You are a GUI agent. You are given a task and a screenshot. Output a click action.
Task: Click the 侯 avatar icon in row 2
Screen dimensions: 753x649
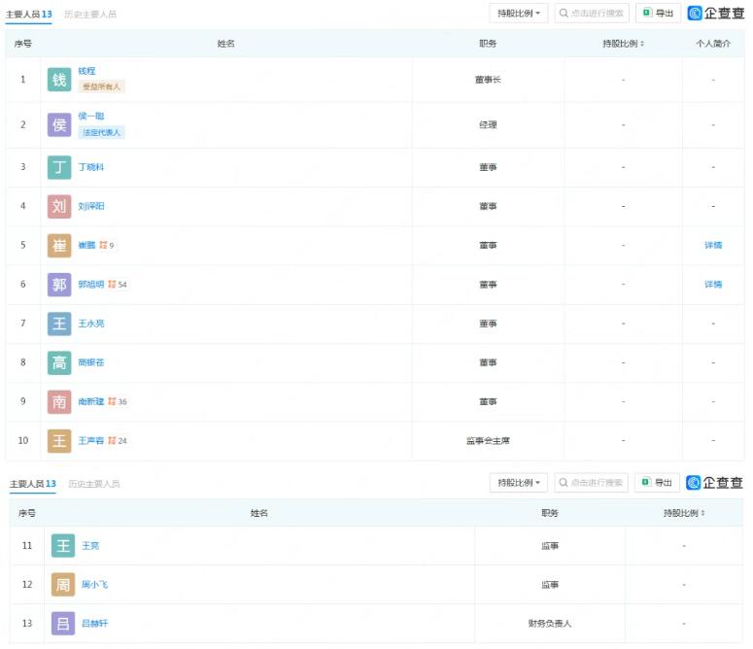(59, 124)
